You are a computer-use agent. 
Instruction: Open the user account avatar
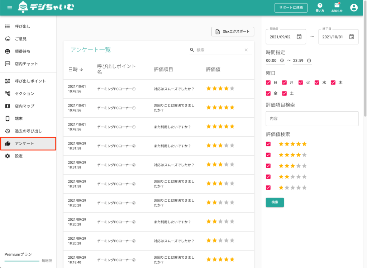pyautogui.click(x=354, y=8)
